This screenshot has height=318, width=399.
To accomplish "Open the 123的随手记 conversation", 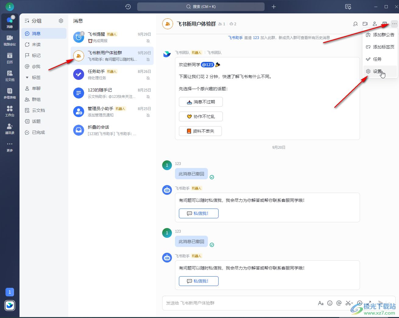I will (112, 93).
